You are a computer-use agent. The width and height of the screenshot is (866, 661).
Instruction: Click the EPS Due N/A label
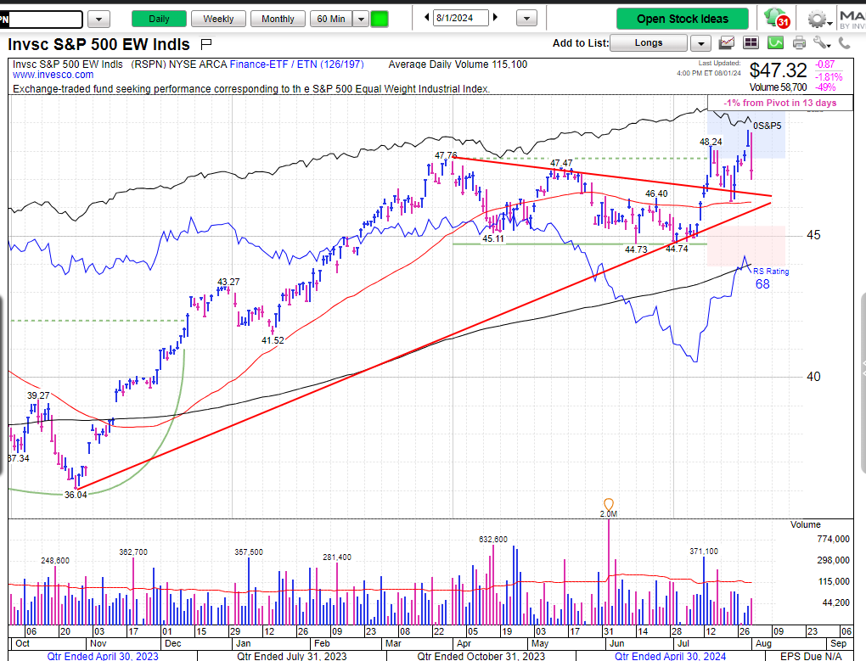pos(811,656)
